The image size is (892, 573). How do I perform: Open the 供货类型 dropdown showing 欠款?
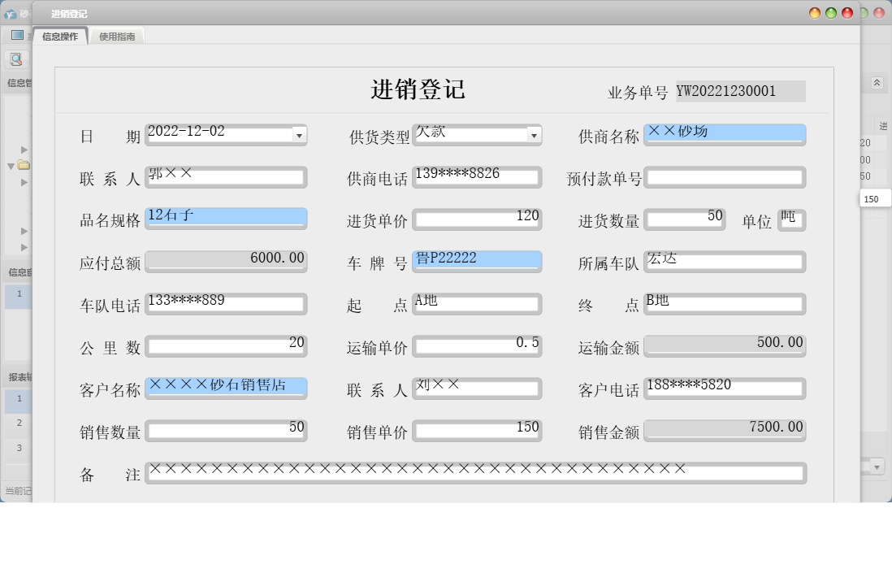coord(535,135)
